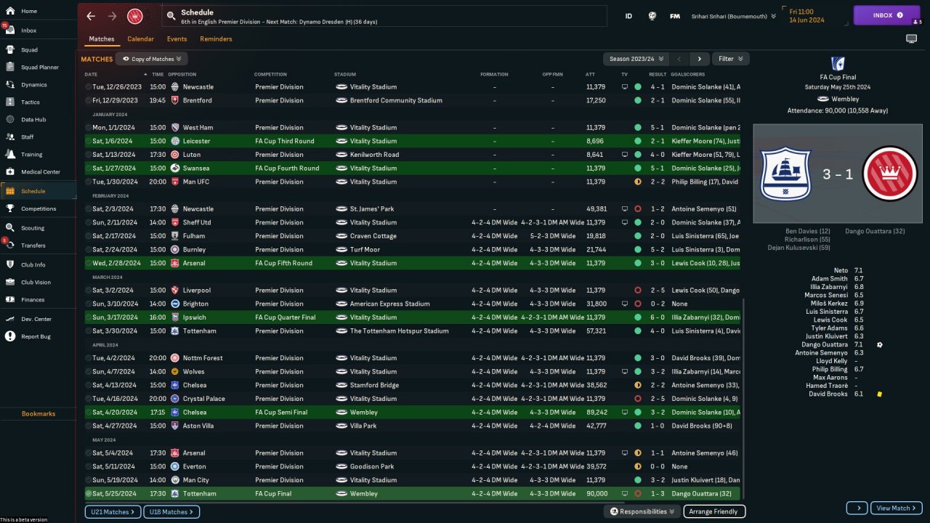Click the Medical Center icon in the sidebar

coord(10,172)
